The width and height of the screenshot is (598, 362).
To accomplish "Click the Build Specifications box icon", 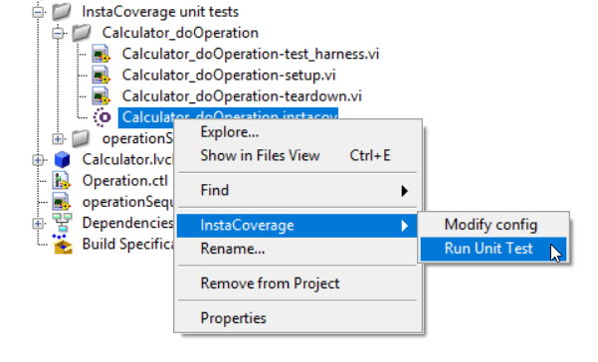I will coord(62,245).
